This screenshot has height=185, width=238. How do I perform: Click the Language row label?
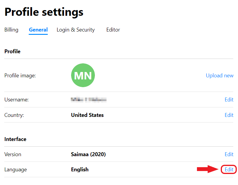click(x=15, y=169)
